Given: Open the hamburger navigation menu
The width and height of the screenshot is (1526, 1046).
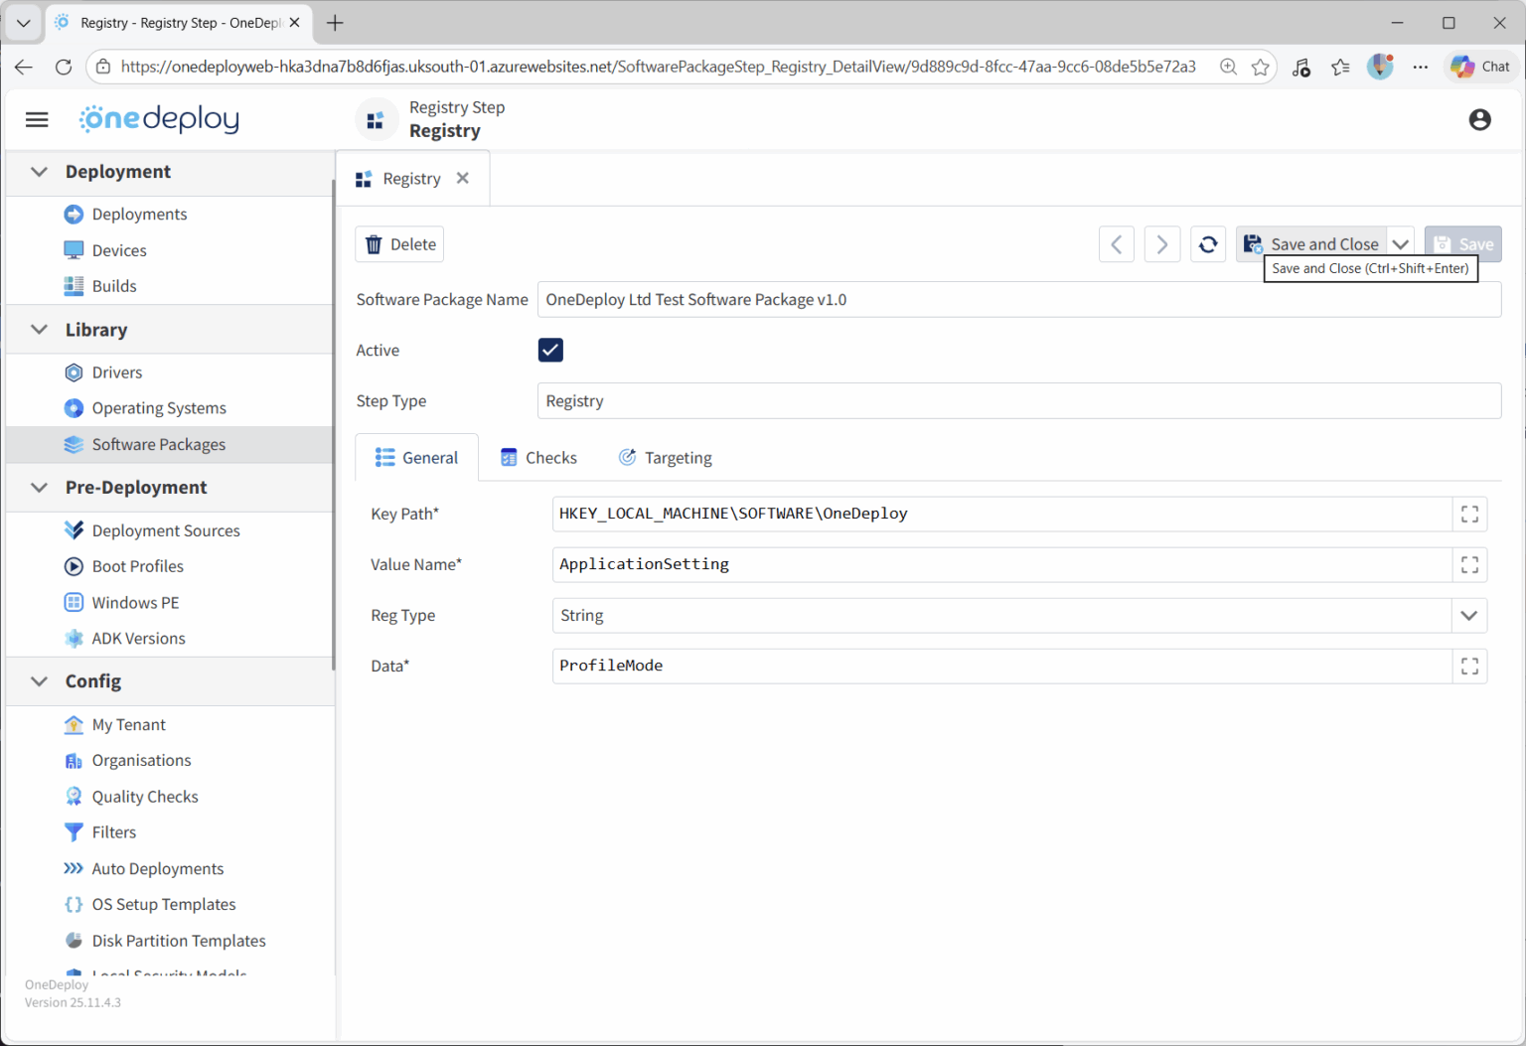Looking at the screenshot, I should point(37,119).
